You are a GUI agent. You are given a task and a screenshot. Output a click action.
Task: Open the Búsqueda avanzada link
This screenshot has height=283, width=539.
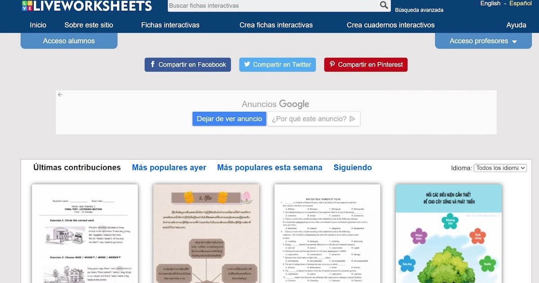pos(419,10)
